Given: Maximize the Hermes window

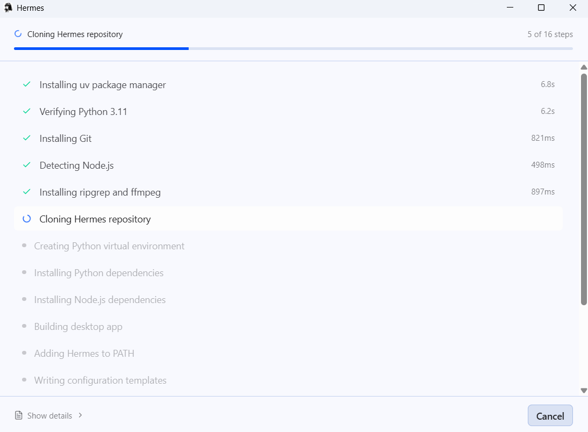Looking at the screenshot, I should [x=541, y=8].
